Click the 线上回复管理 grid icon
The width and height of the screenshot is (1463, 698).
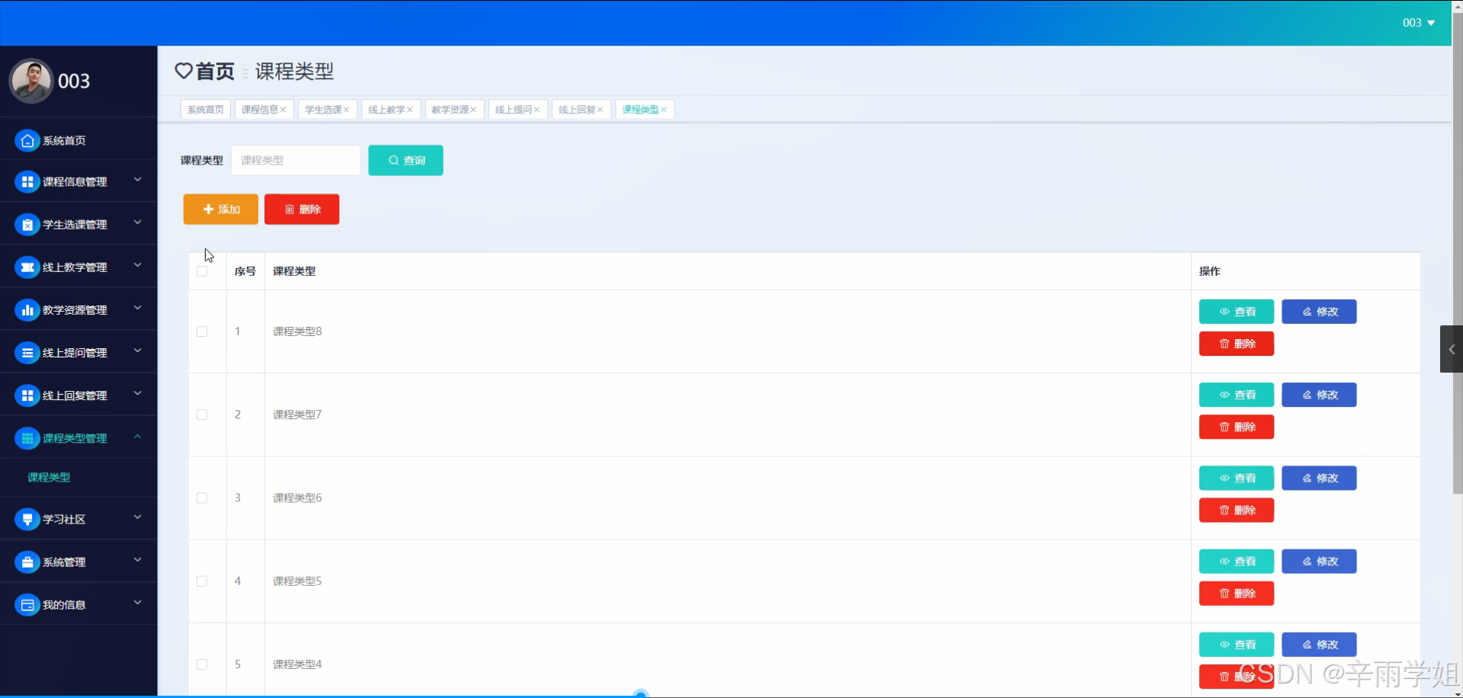(x=27, y=395)
